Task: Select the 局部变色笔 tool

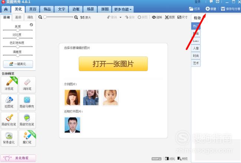Action: click(27, 120)
